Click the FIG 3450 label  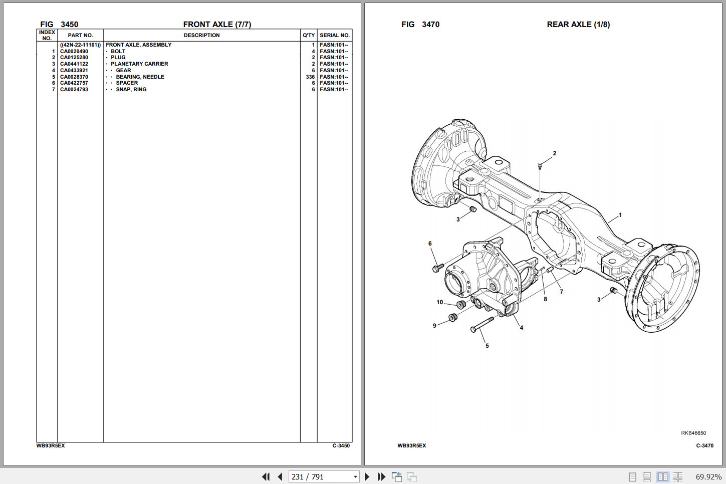tap(59, 24)
